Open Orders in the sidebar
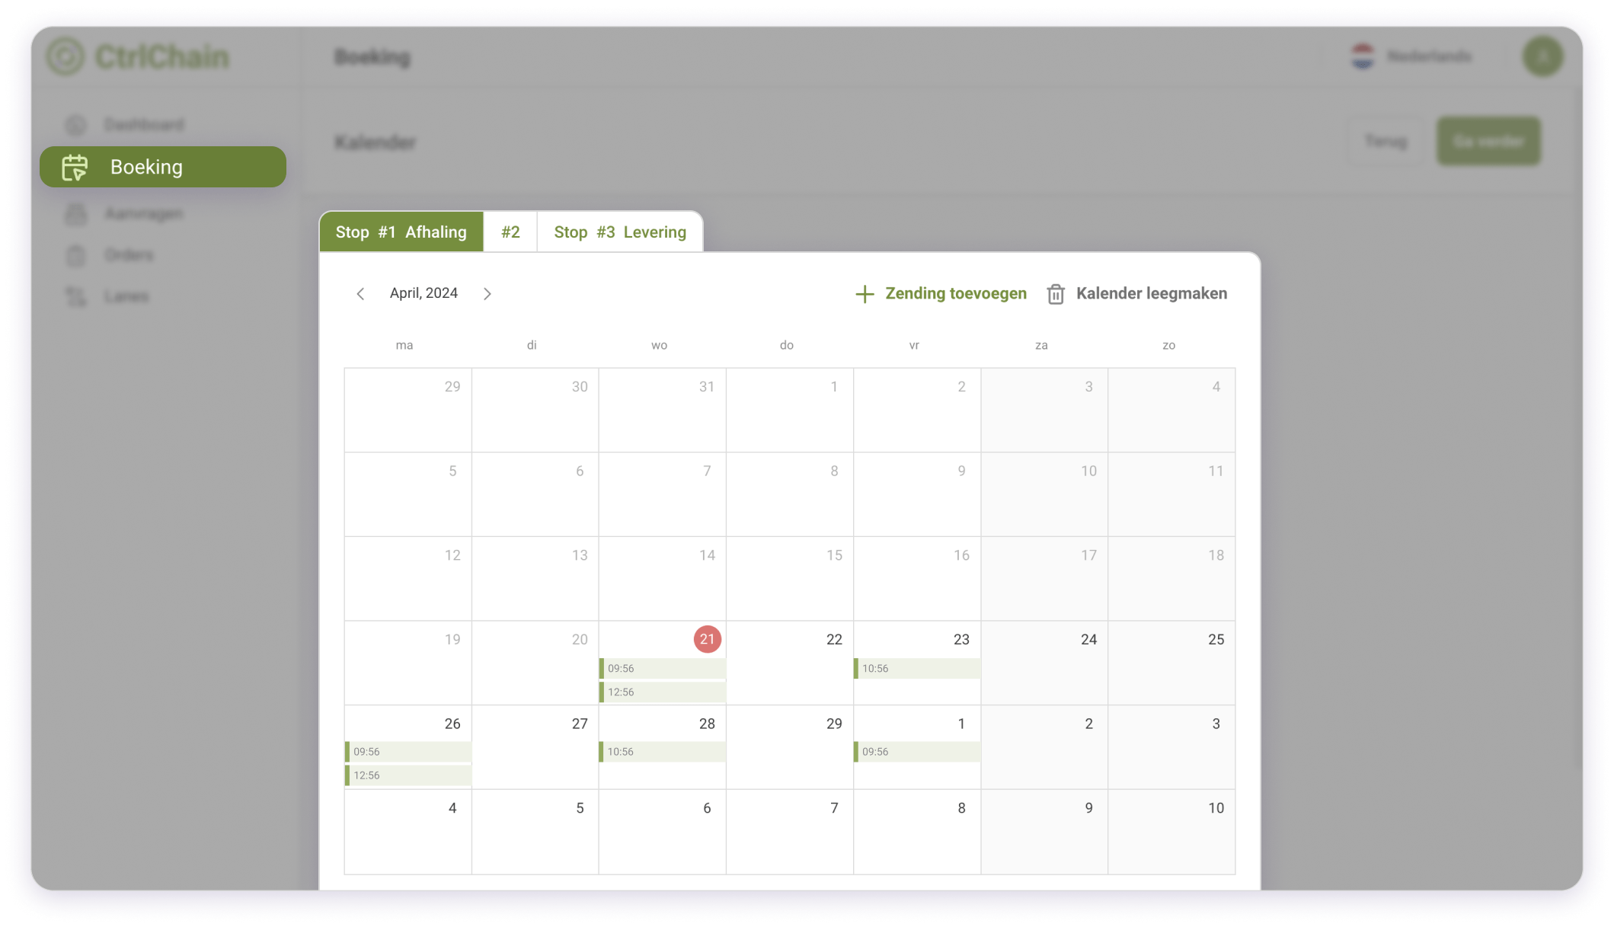 [x=129, y=255]
